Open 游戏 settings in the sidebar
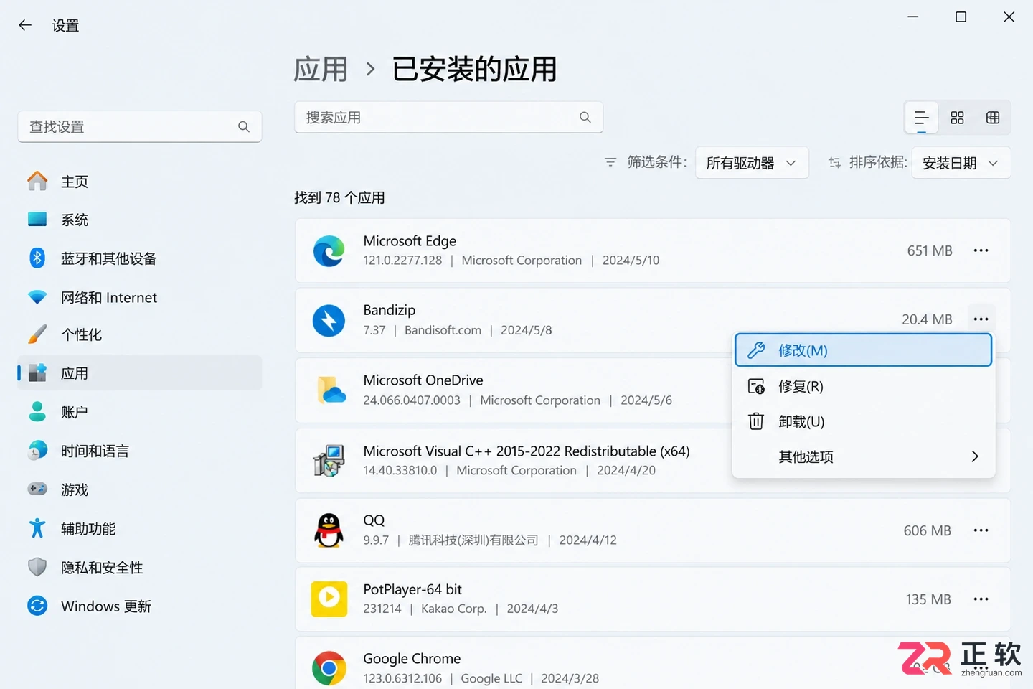The width and height of the screenshot is (1033, 689). (140, 489)
